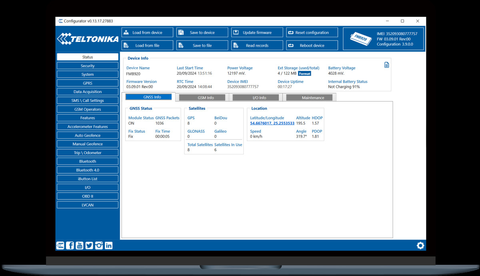Click the Altitude value 195.5

click(300, 123)
